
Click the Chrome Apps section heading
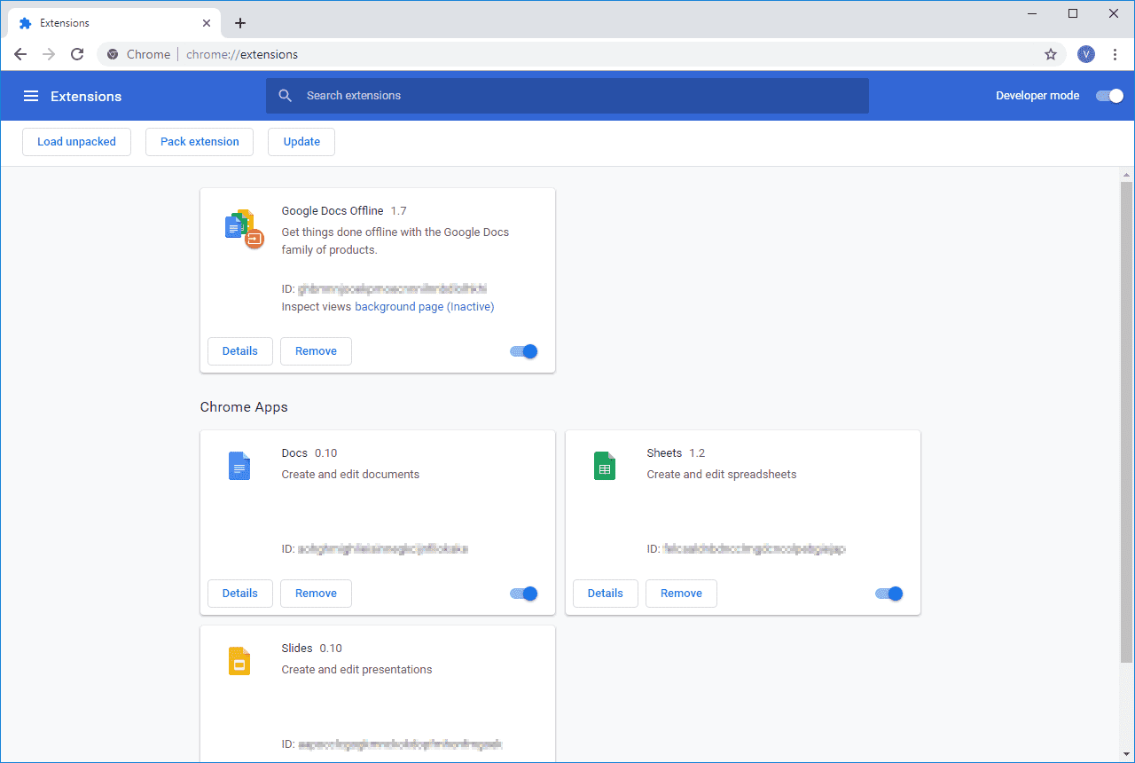244,407
